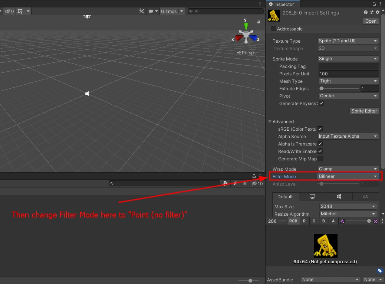The width and height of the screenshot is (385, 284).
Task: Open the preview toolbar three-dot menu
Action: click(x=382, y=221)
